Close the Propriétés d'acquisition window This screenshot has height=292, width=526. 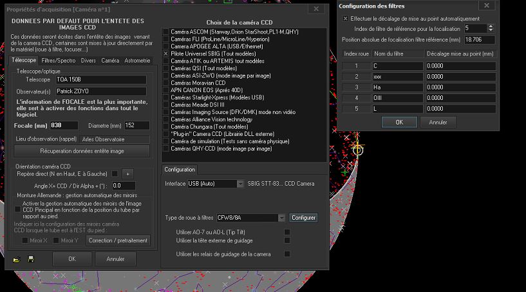[314, 10]
